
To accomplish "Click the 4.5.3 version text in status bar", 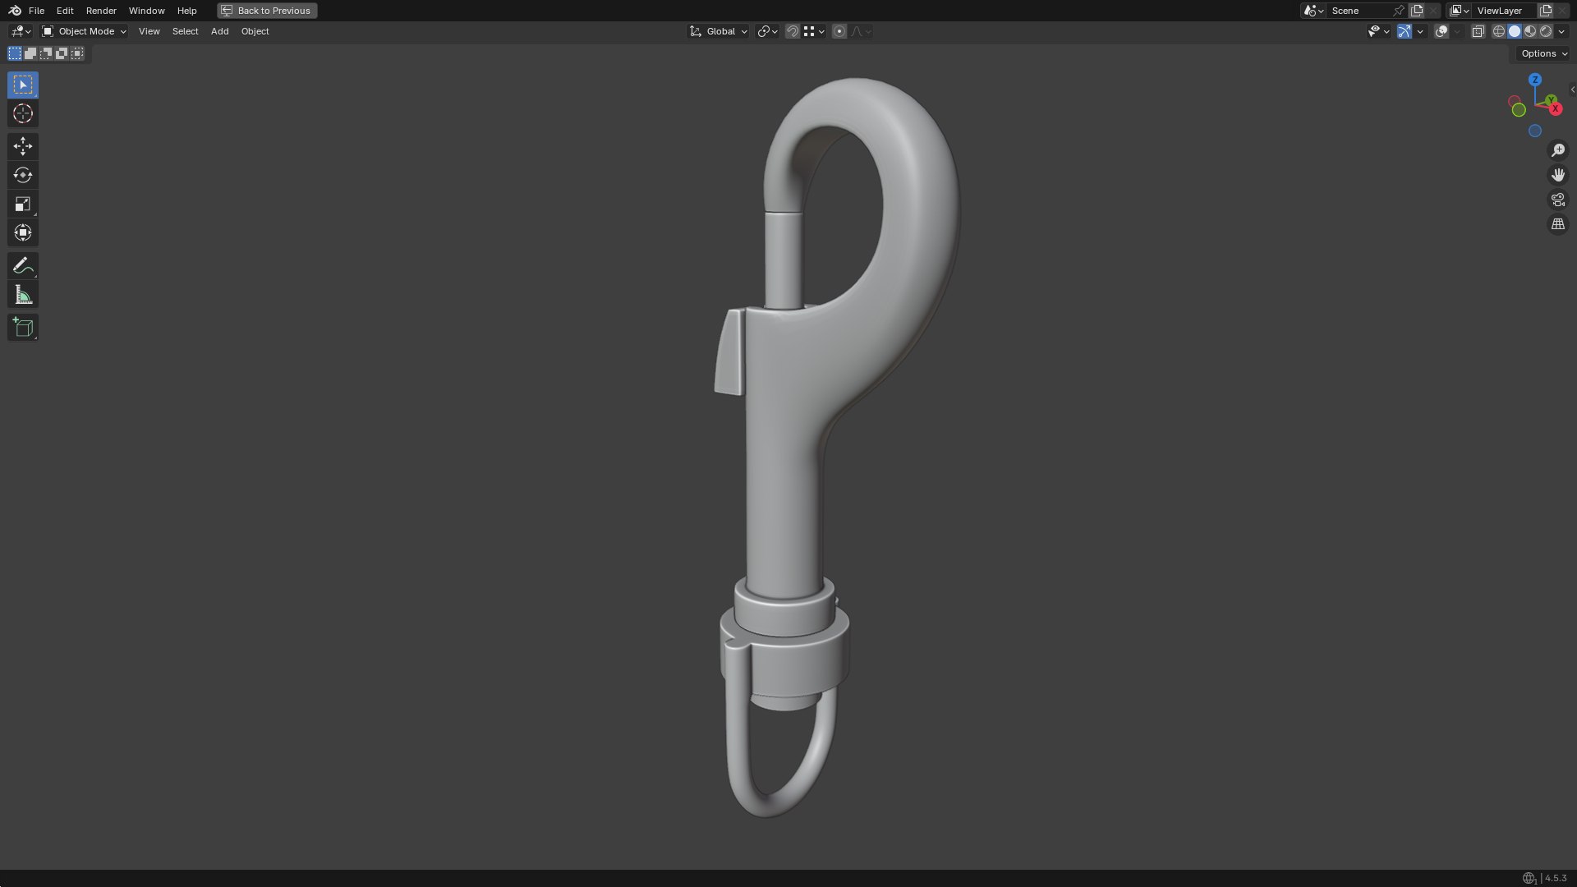I will click(1556, 878).
